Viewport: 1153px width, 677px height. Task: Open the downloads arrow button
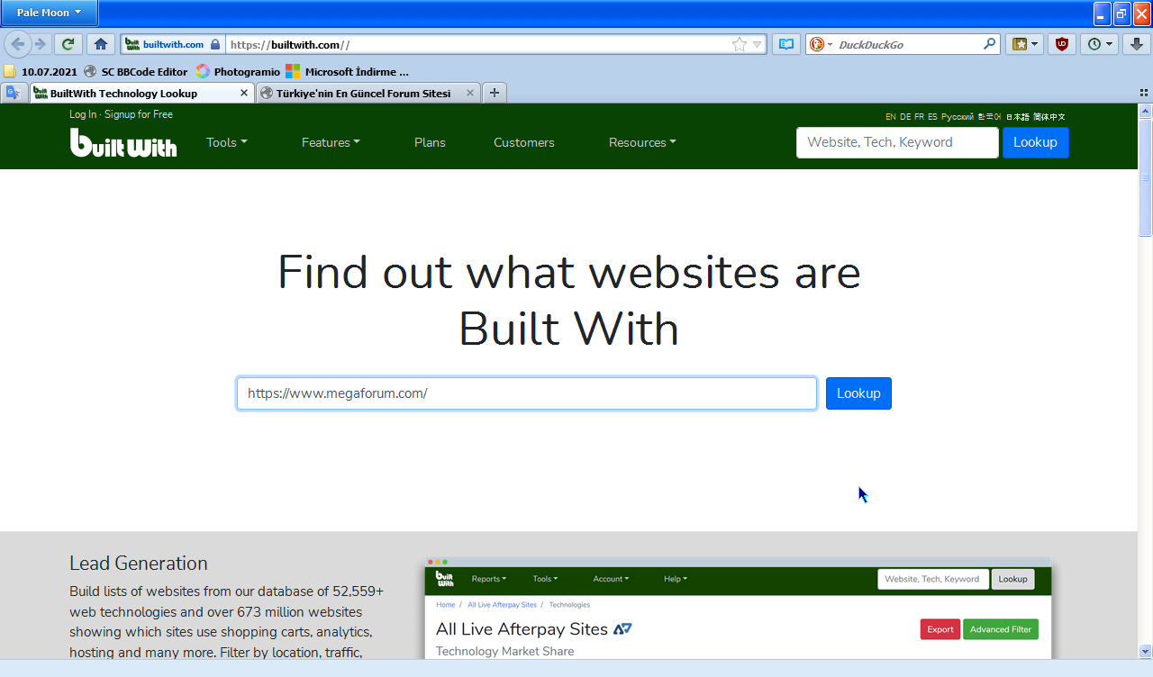point(1138,44)
